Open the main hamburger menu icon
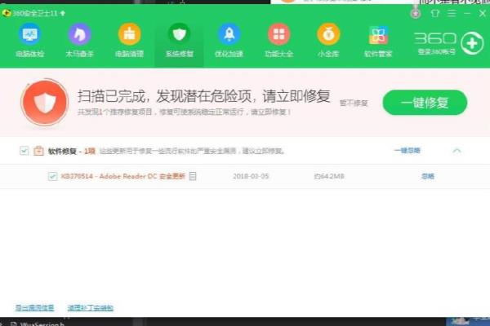Viewport: 490px width, 326px height. click(452, 13)
